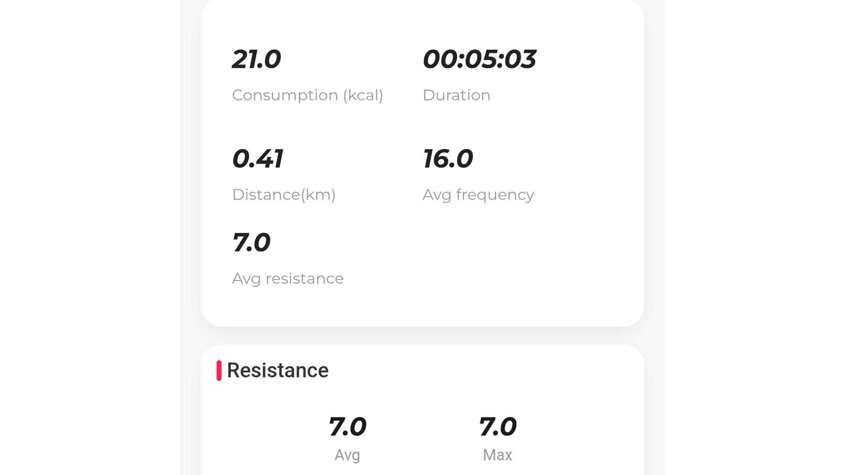Open the Resistance section header

tap(277, 370)
